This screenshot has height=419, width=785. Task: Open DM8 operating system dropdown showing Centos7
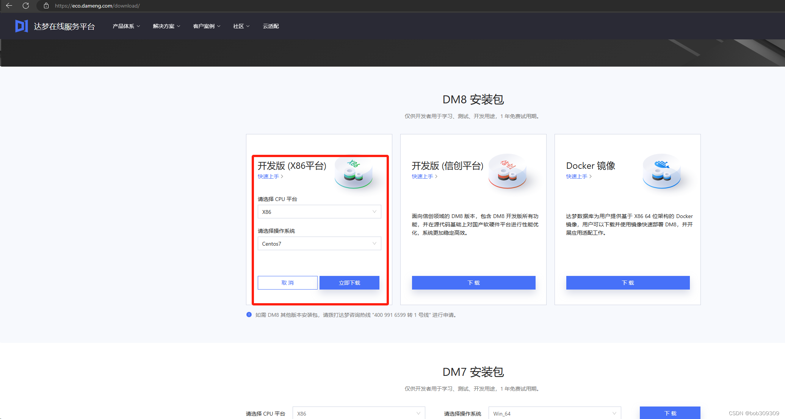319,243
